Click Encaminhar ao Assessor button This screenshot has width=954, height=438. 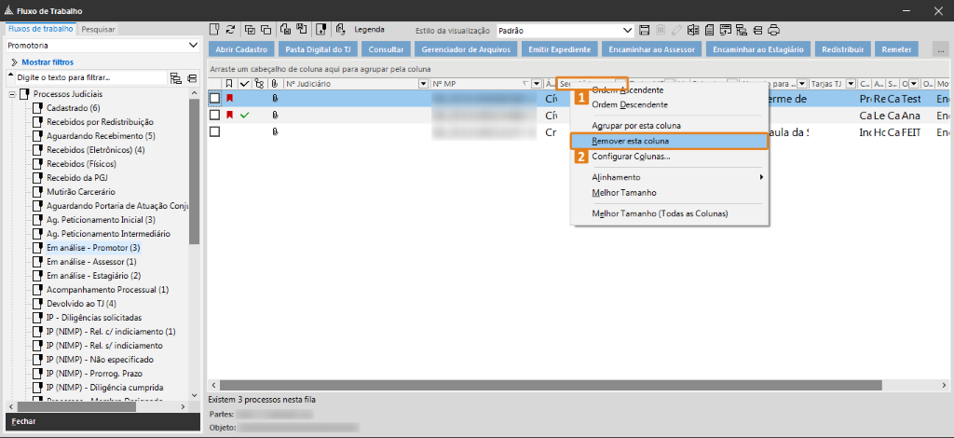pos(651,49)
